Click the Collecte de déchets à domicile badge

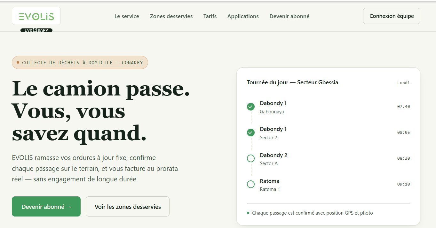point(80,63)
